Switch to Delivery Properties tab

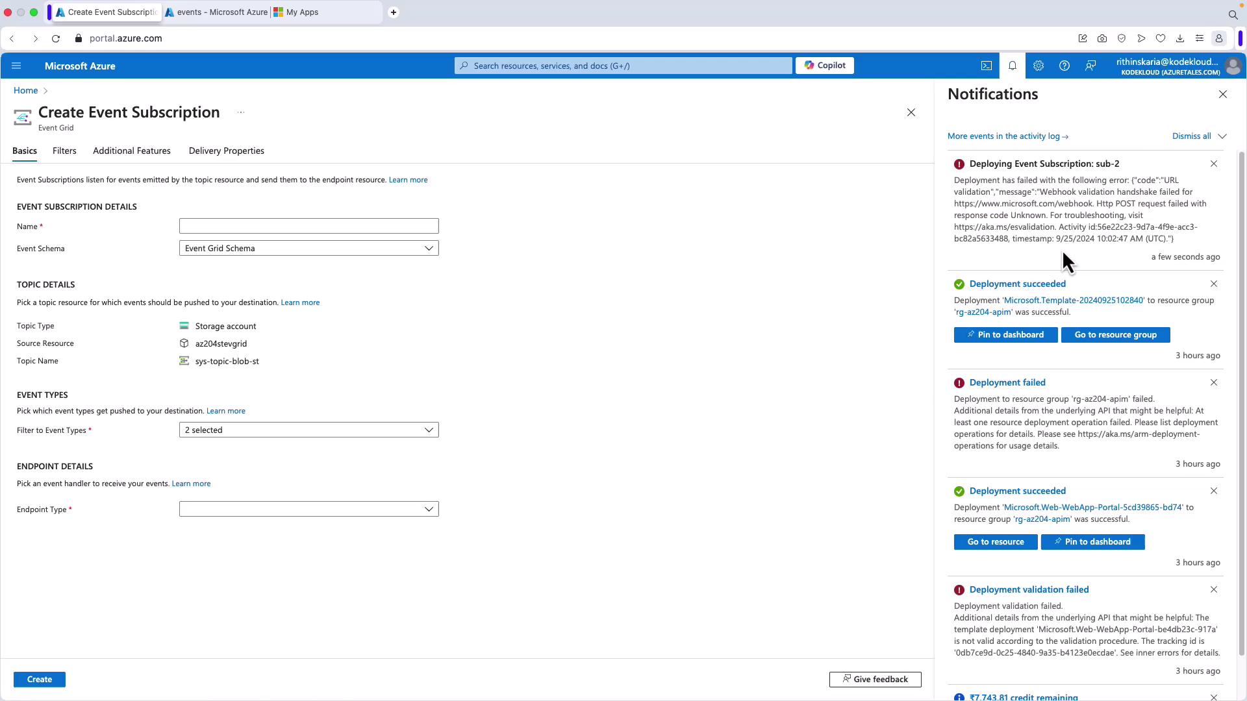click(226, 151)
